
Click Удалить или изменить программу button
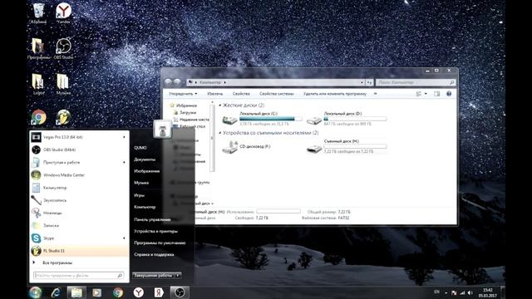[335, 94]
